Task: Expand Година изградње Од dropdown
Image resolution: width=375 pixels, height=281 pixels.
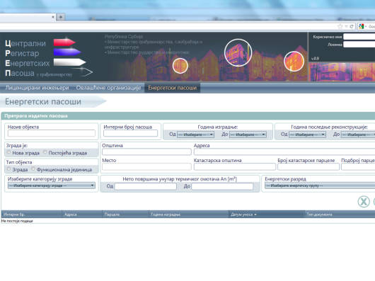Action: click(195, 134)
